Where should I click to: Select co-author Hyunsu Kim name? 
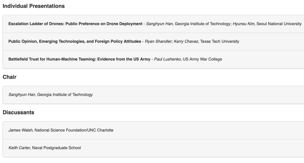[243, 24]
